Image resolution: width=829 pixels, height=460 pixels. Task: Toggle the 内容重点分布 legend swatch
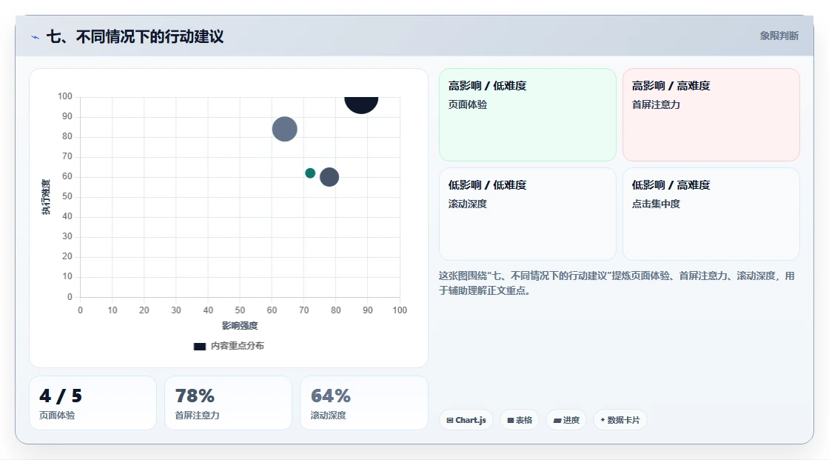(199, 346)
